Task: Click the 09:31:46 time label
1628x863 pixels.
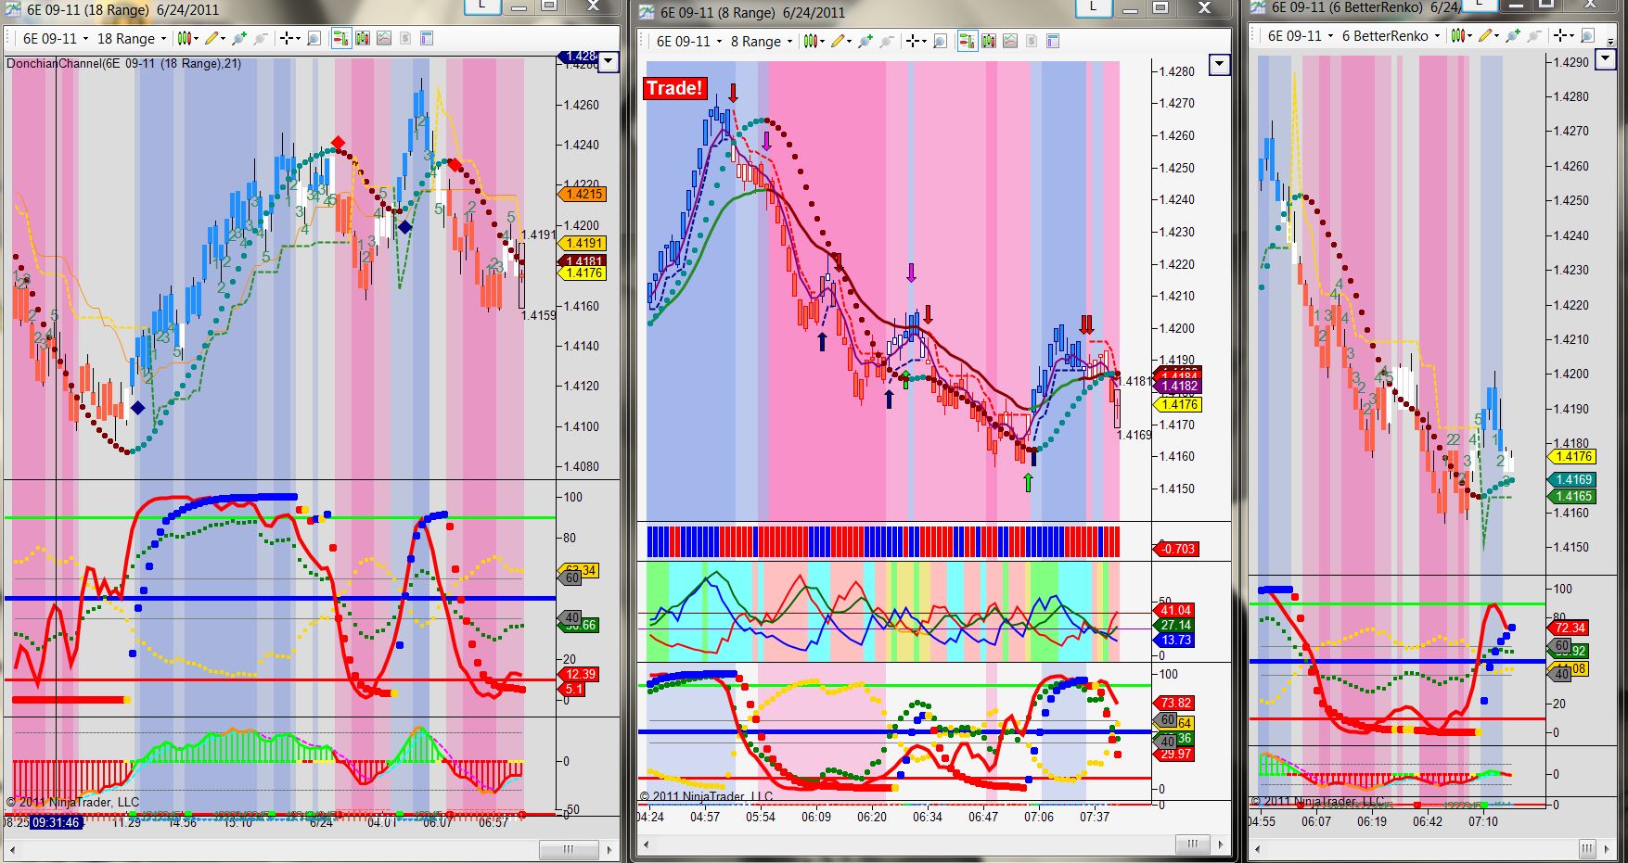Action: tap(56, 822)
